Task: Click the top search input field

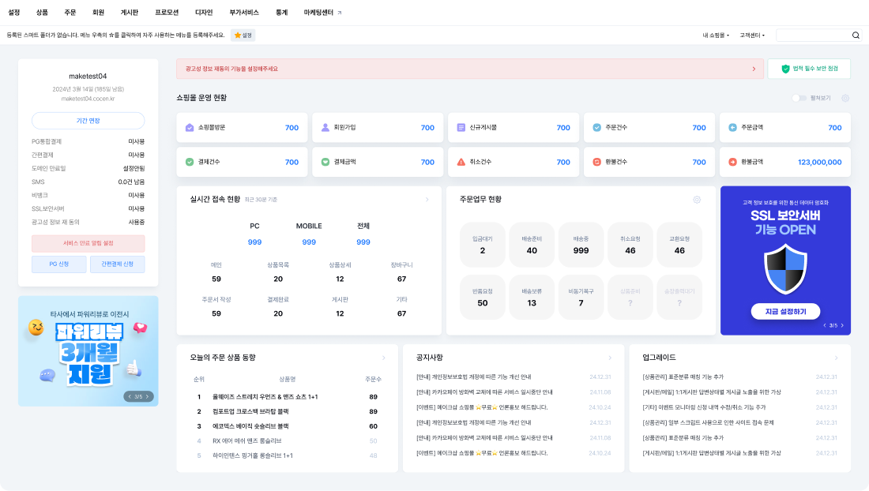Action: 813,36
